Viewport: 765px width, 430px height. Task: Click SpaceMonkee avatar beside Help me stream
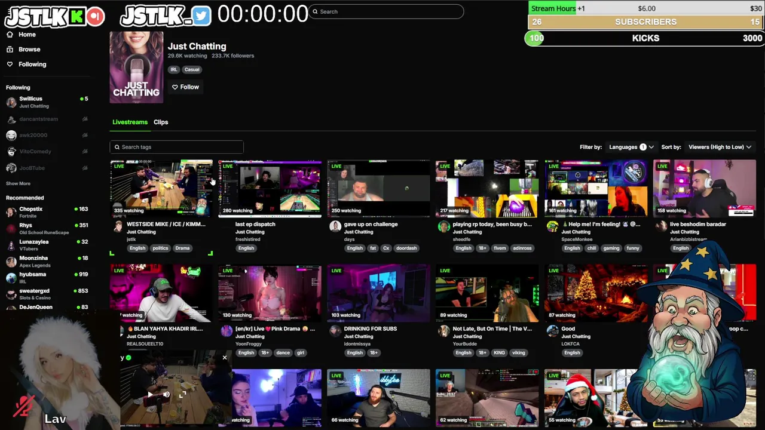[x=552, y=226]
